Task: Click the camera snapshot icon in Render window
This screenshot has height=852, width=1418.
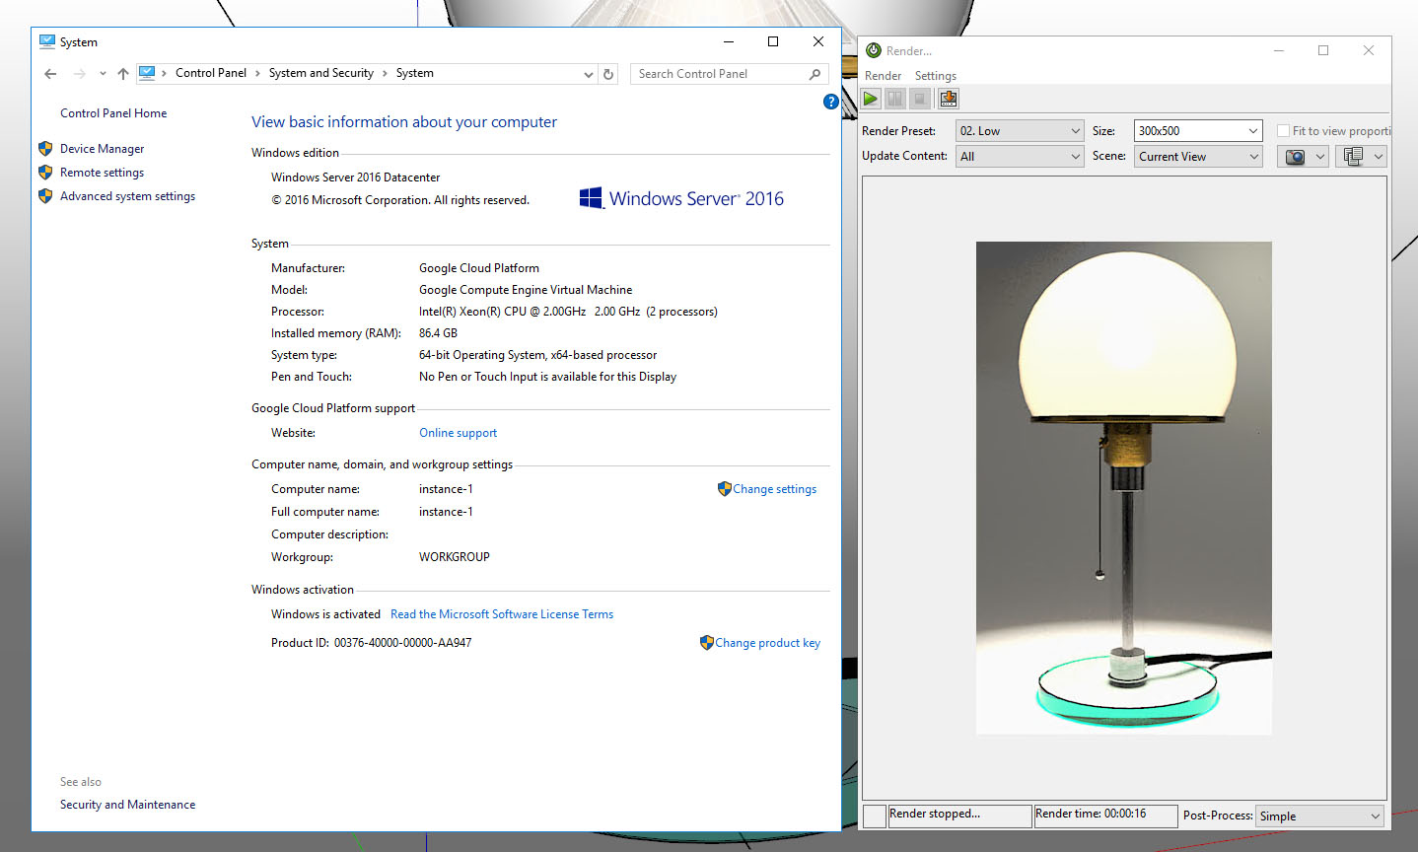Action: 1295,157
